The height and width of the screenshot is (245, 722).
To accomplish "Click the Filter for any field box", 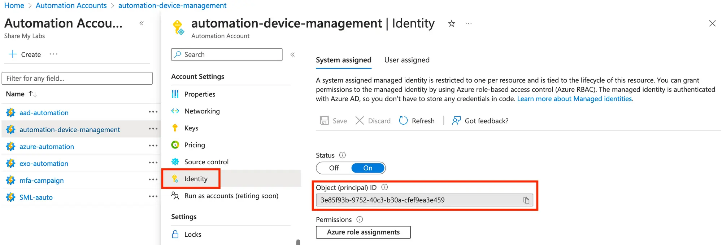I will tap(77, 78).
